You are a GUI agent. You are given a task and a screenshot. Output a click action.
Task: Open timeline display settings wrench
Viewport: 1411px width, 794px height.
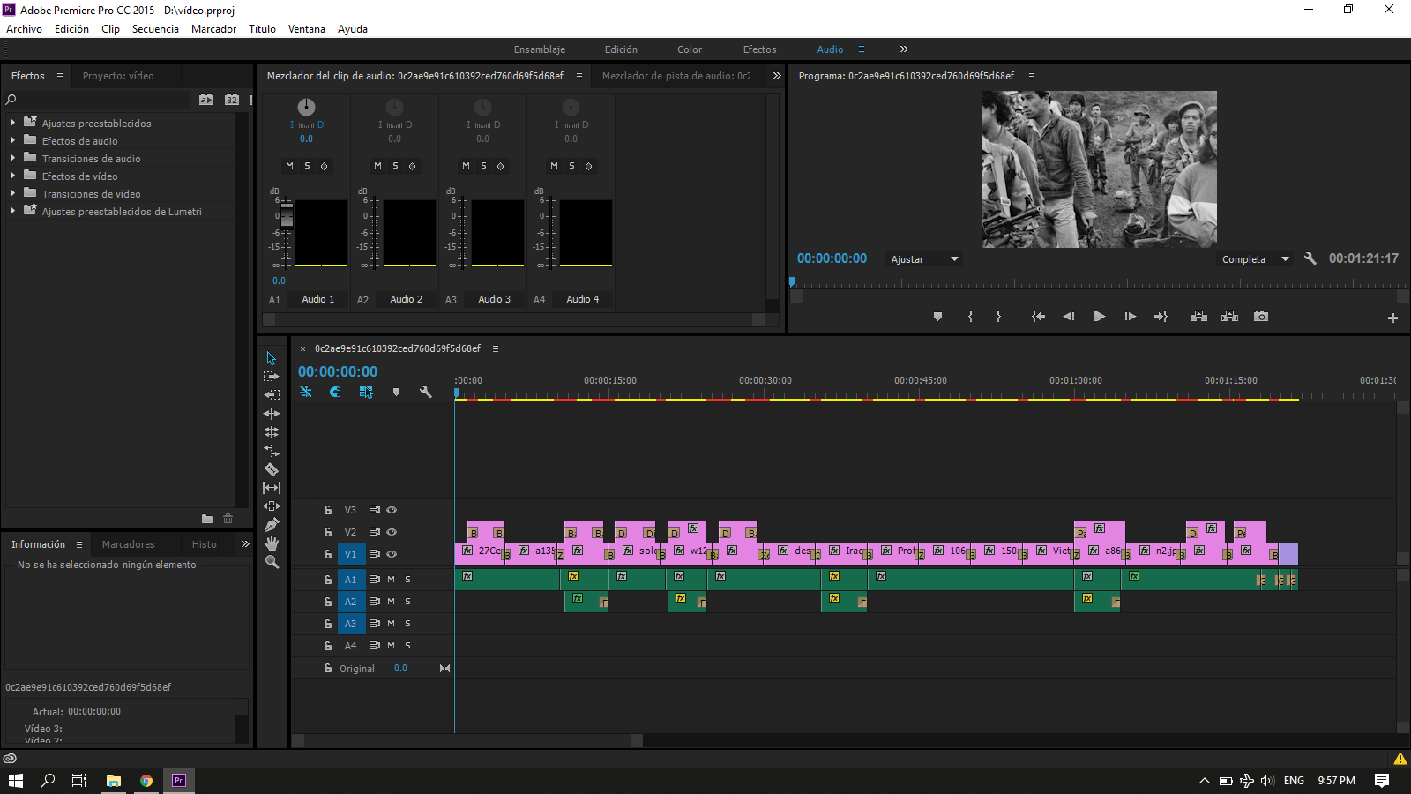coord(426,392)
